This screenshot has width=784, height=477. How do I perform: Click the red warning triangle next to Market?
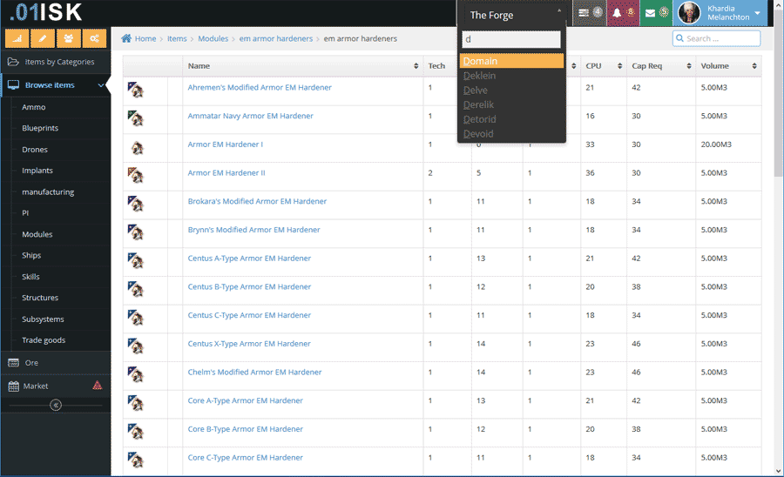98,385
